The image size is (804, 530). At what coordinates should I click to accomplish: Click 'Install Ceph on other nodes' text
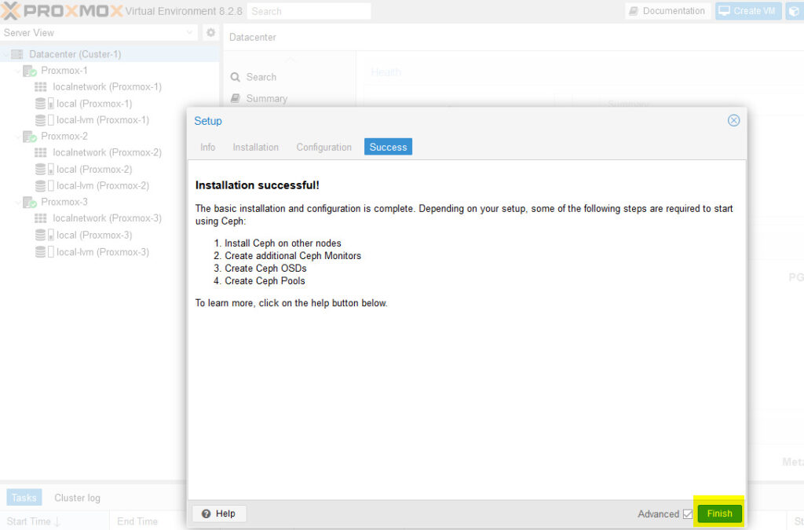283,243
